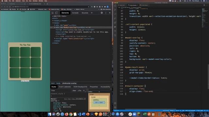Open Visual Studio Code from the Dock
This screenshot has height=117, width=209.
79,114
